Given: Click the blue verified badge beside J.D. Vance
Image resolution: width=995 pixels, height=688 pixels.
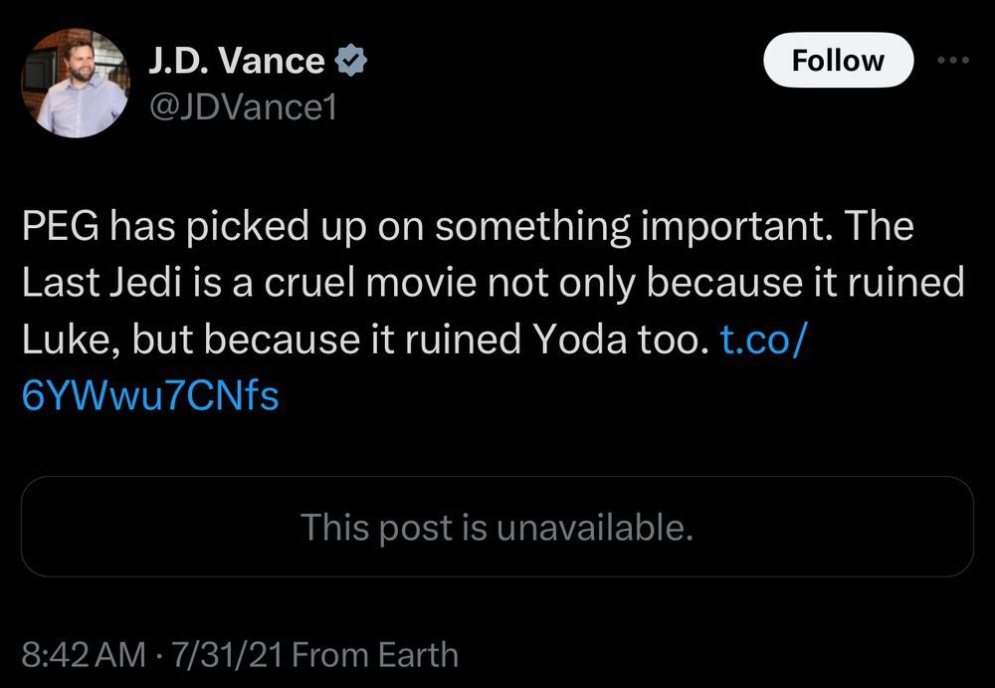Looking at the screenshot, I should 349,59.
